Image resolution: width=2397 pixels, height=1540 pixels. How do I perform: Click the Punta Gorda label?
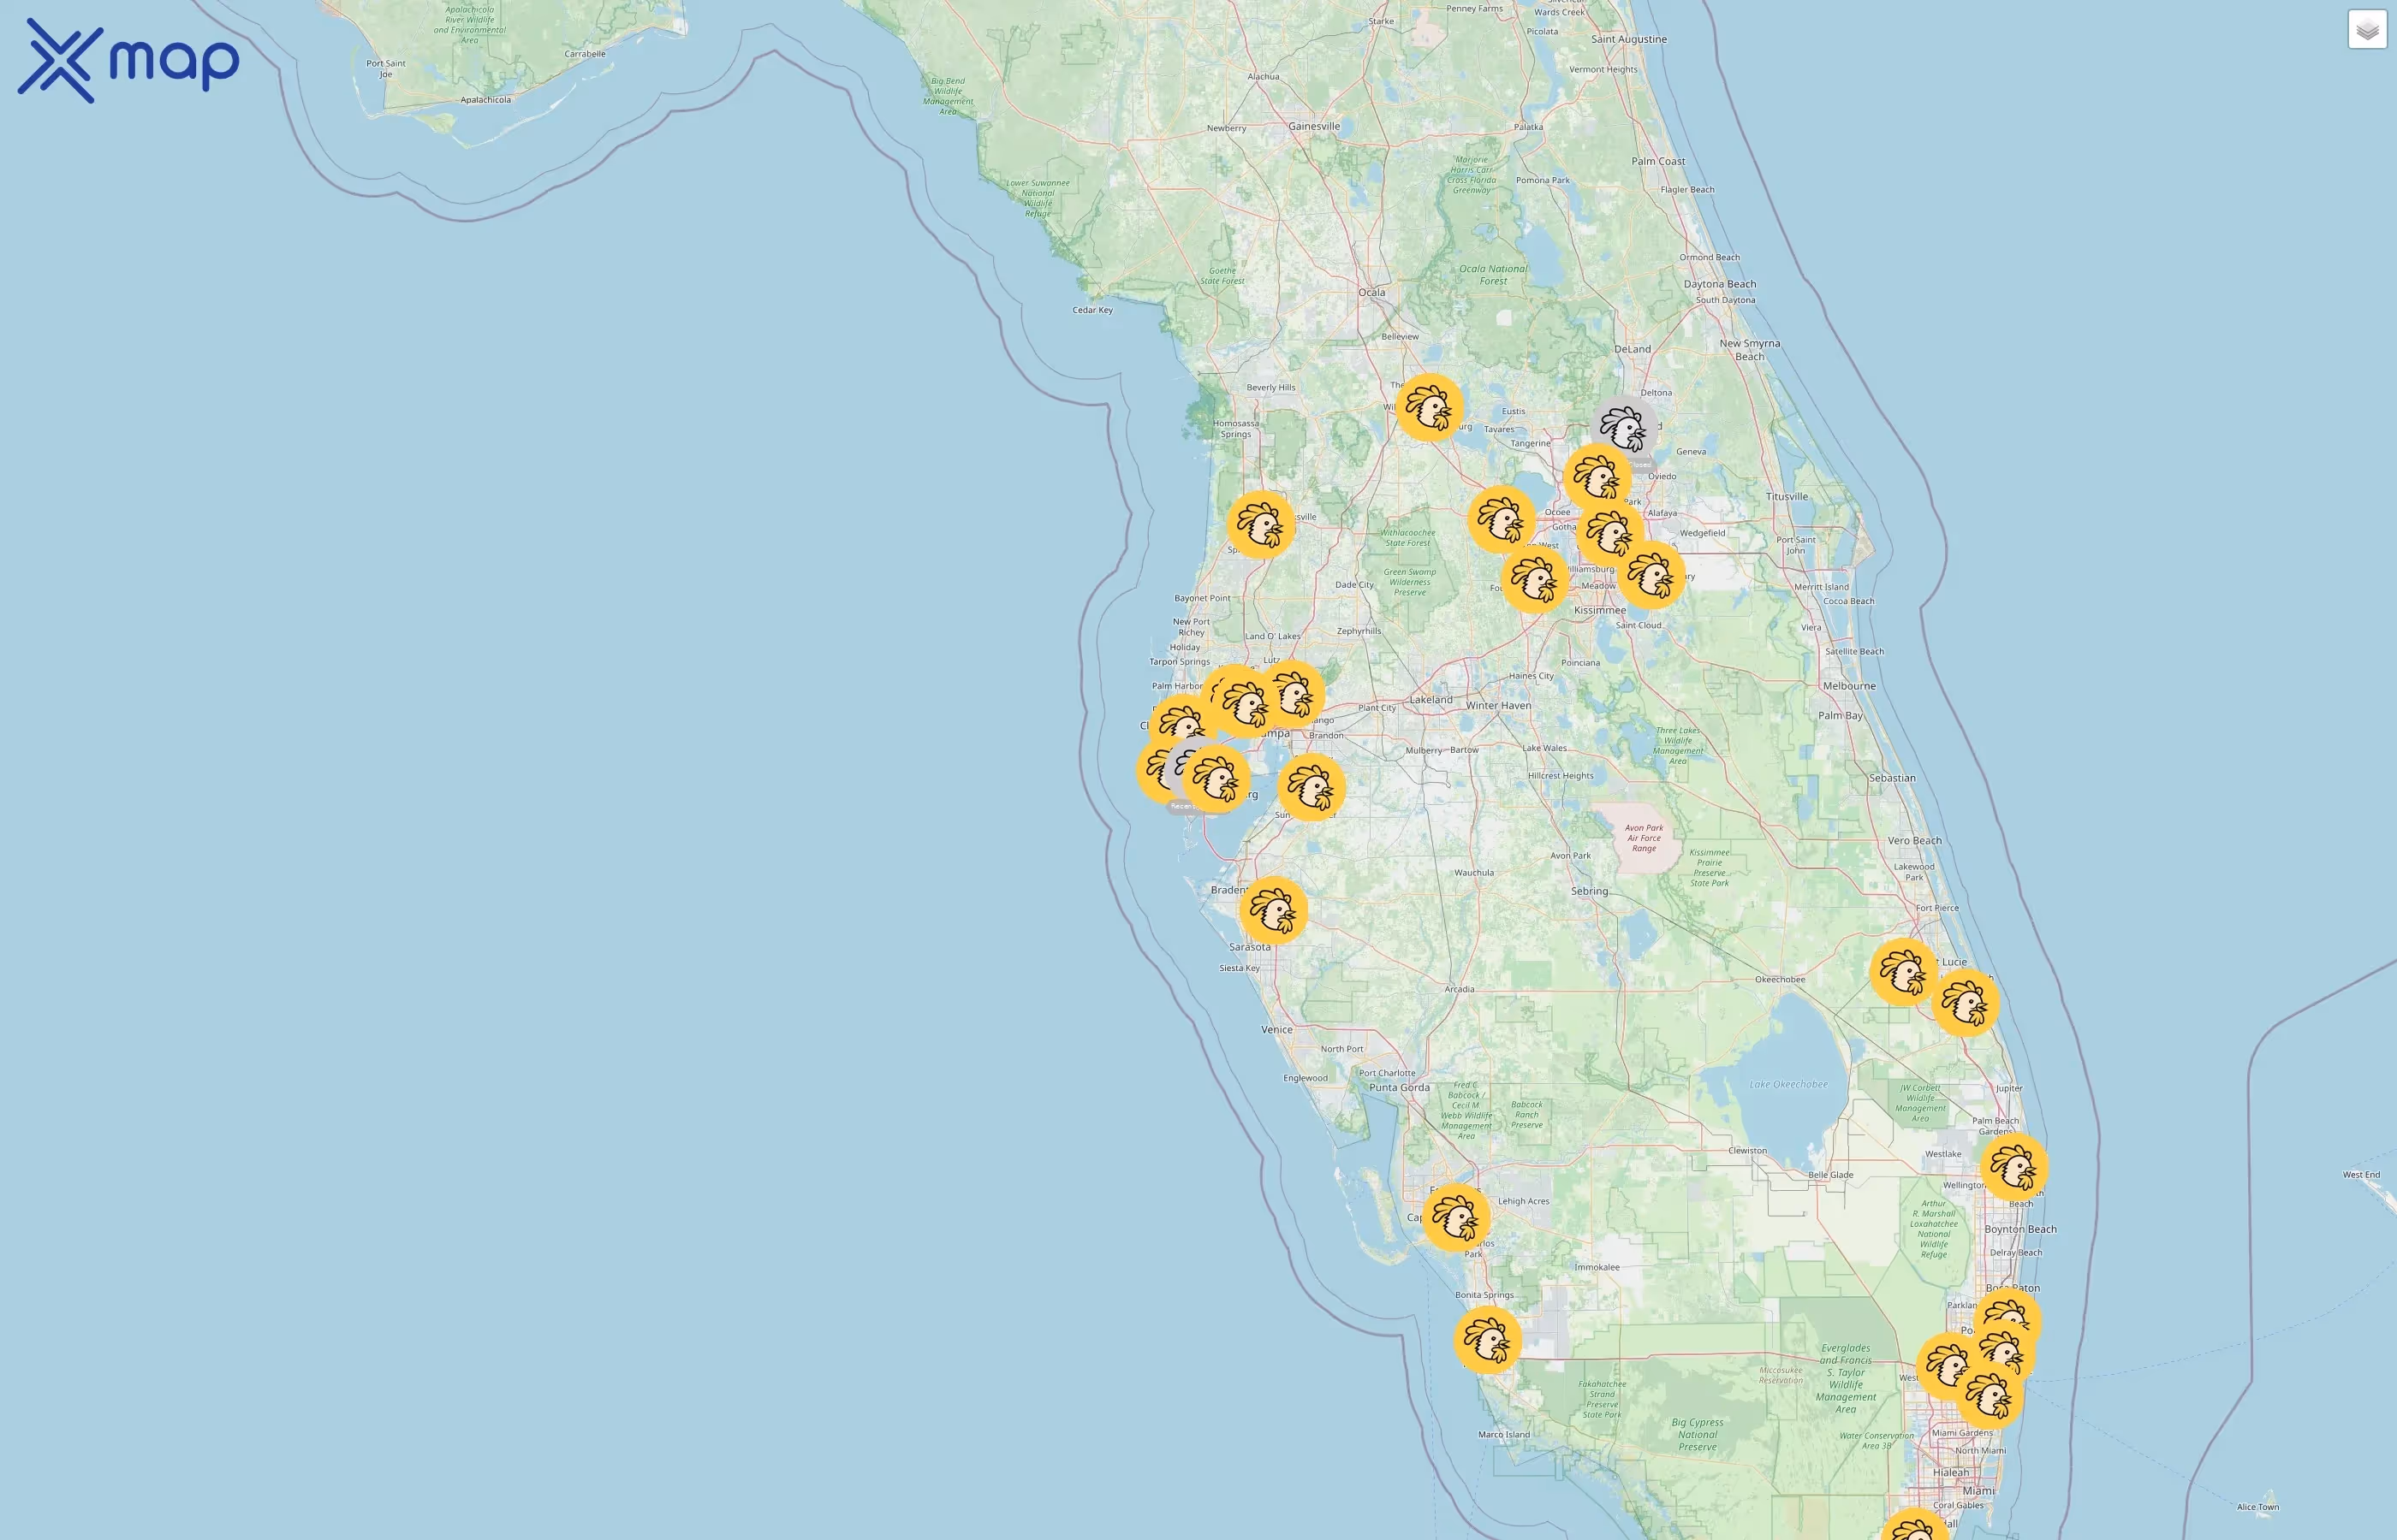pos(1399,1087)
